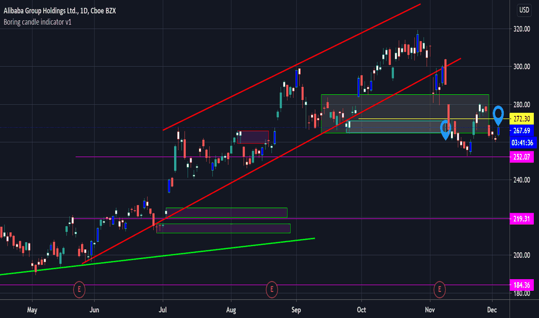This screenshot has width=539, height=318.
Task: Click the earnings 'E' marker in late August
Action: tap(272, 290)
